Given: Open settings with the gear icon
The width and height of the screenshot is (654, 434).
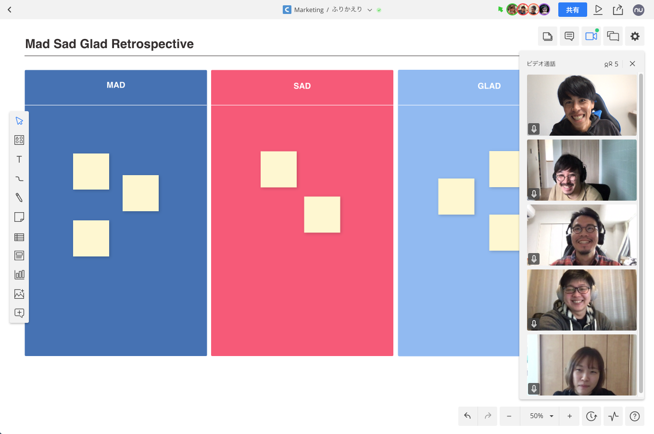Looking at the screenshot, I should coord(635,36).
